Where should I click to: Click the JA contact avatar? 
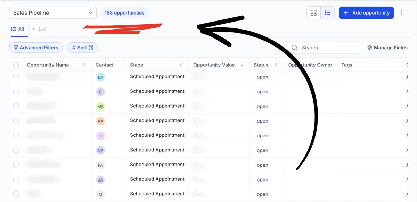coord(100,180)
